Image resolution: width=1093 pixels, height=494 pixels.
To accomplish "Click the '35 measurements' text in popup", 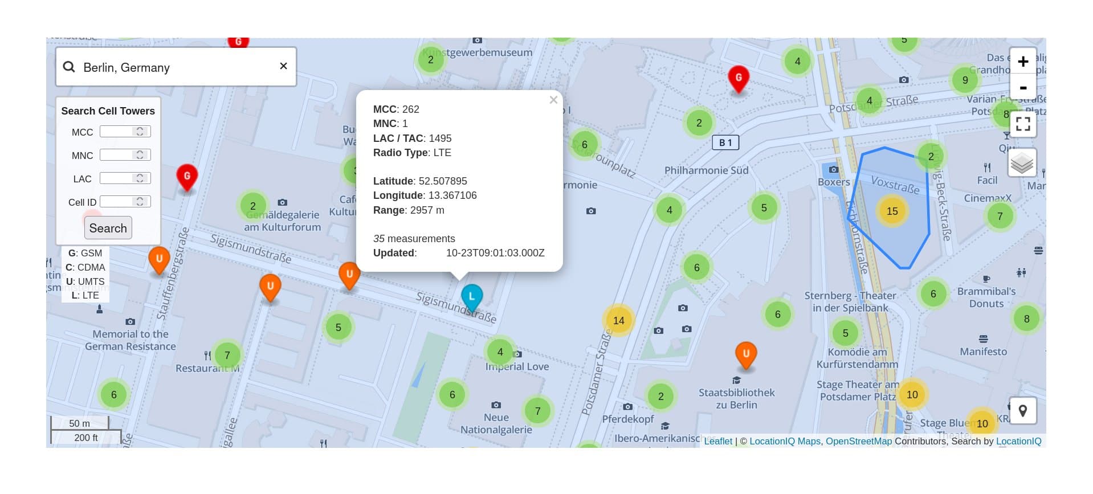I will (x=414, y=239).
